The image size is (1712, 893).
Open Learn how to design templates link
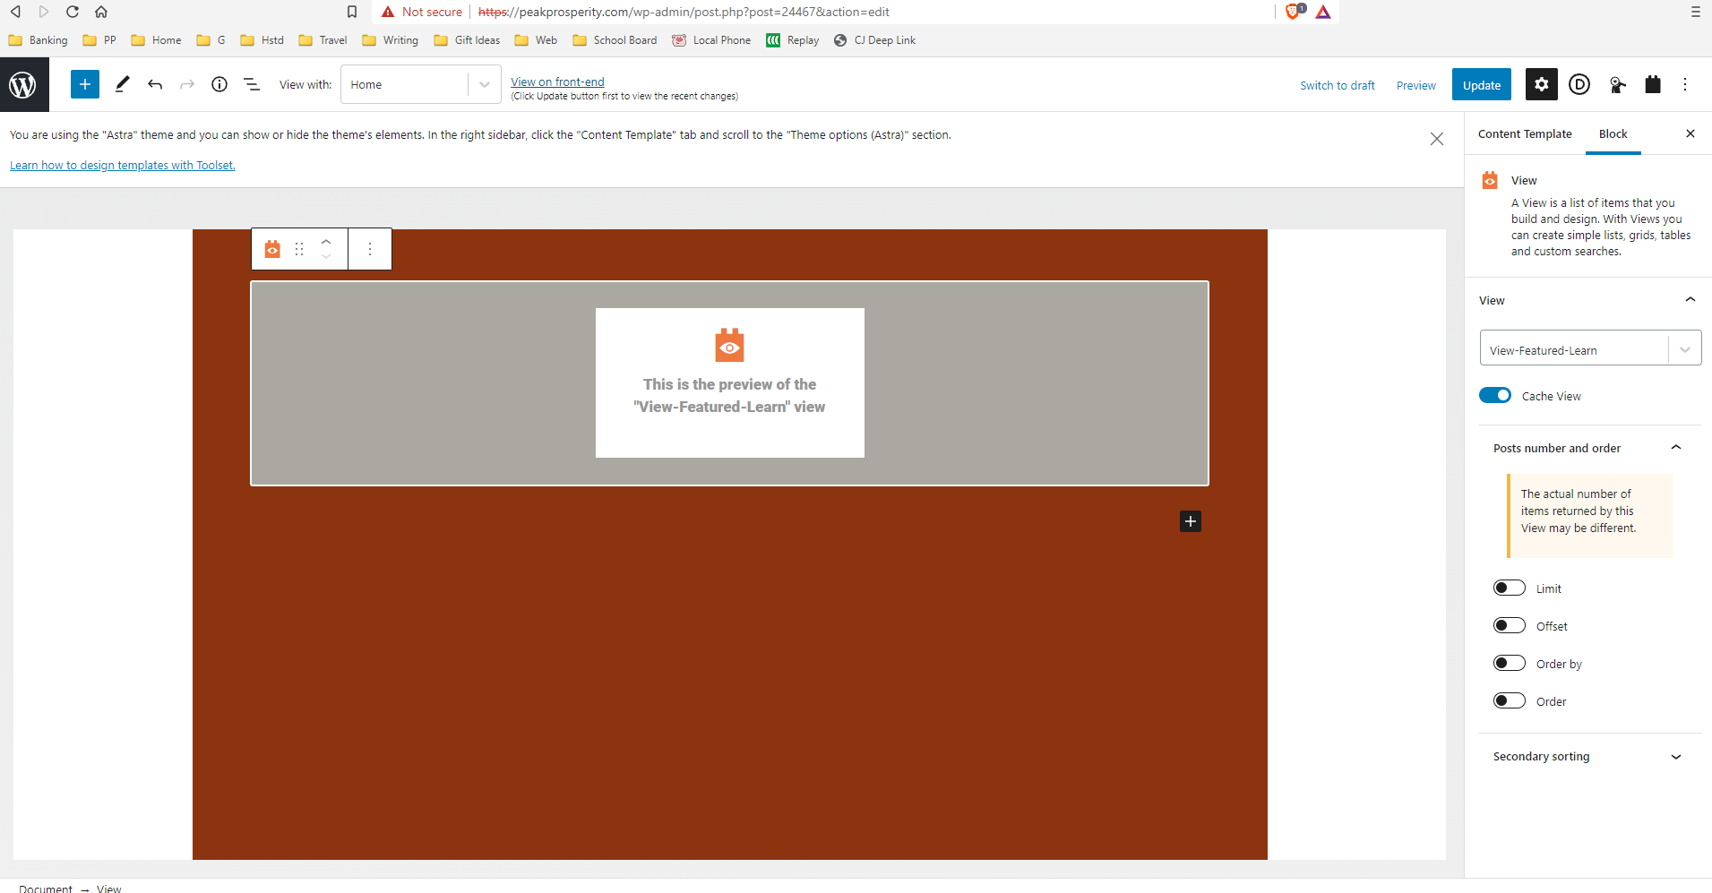123,165
